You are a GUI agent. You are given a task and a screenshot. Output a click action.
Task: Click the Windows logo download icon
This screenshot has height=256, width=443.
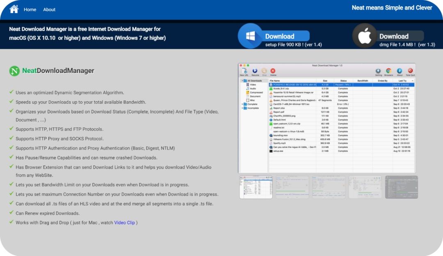click(250, 36)
